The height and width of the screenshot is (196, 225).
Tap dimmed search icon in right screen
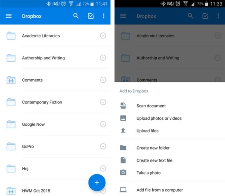coord(190,16)
